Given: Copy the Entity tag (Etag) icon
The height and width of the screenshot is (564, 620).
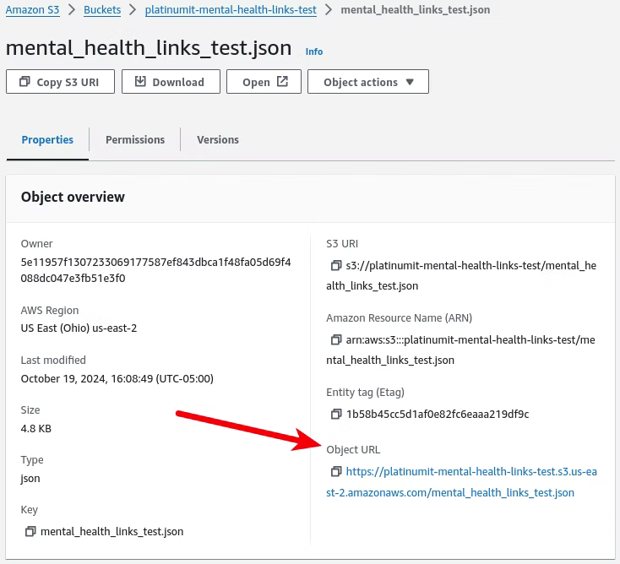Looking at the screenshot, I should (335, 414).
